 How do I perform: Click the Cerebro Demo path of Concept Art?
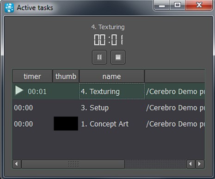175,124
